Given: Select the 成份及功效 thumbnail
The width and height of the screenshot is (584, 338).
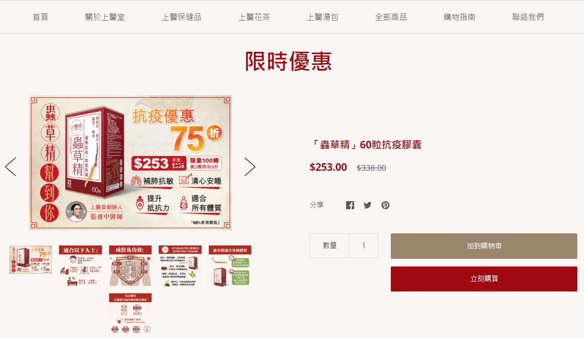Looking at the screenshot, I should pyautogui.click(x=130, y=266).
